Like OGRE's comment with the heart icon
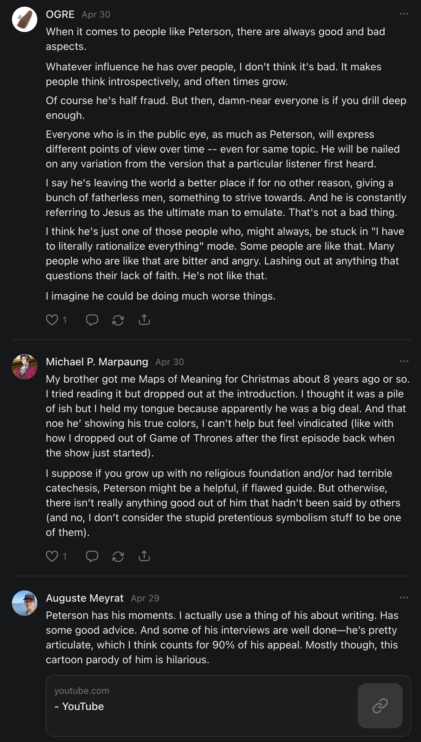Viewport: 421px width, 742px height. [x=52, y=320]
